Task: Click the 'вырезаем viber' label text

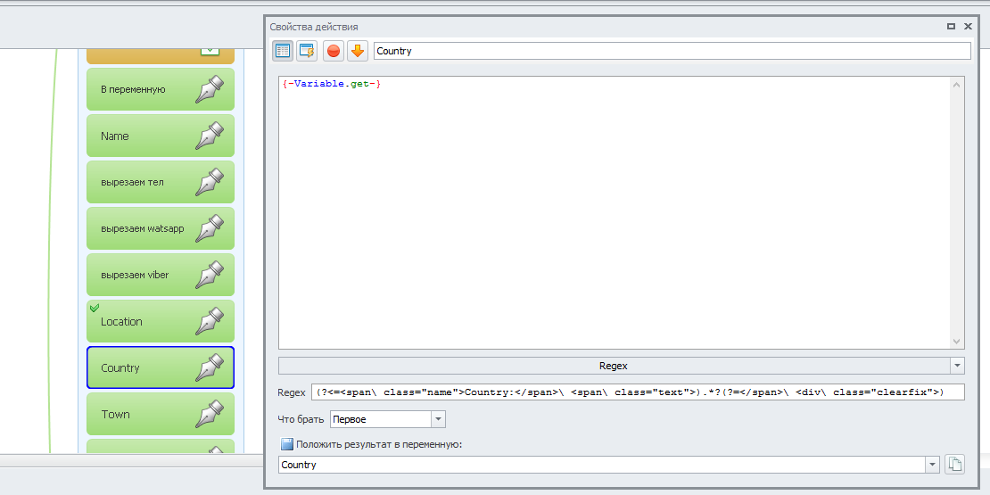Action: tap(135, 276)
